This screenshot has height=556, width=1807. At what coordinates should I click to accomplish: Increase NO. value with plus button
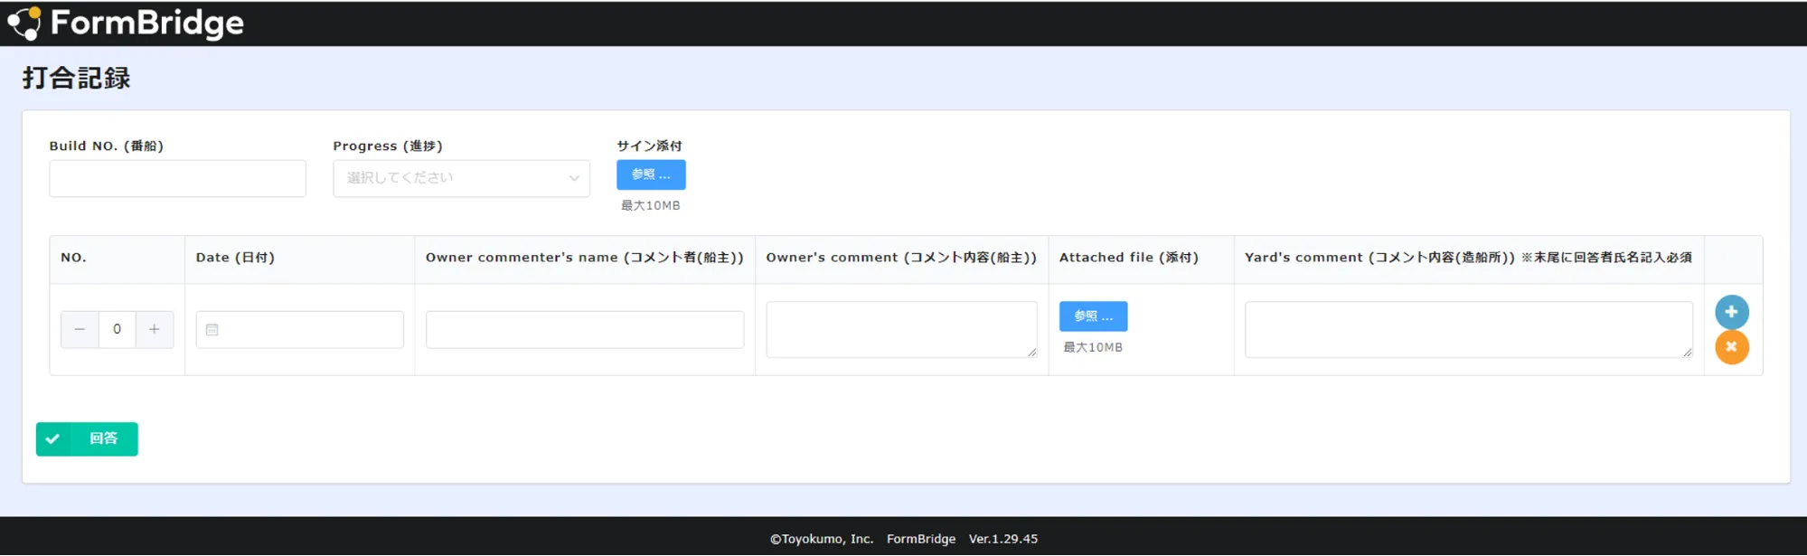(x=155, y=330)
